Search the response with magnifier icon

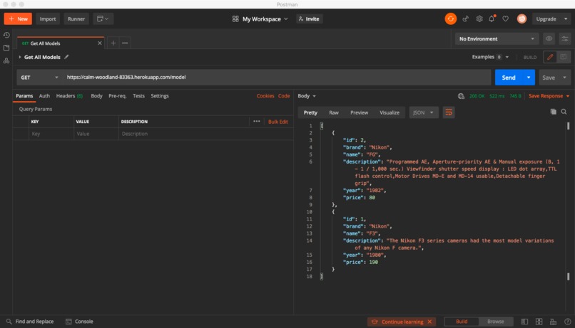click(x=564, y=112)
